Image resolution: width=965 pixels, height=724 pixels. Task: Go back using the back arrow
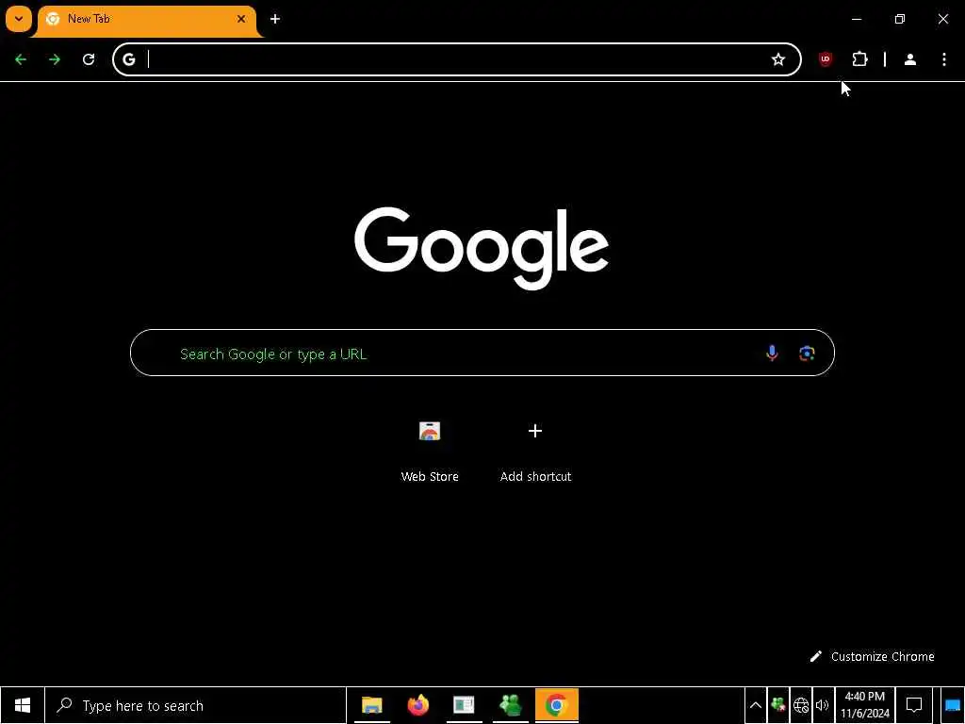click(21, 59)
